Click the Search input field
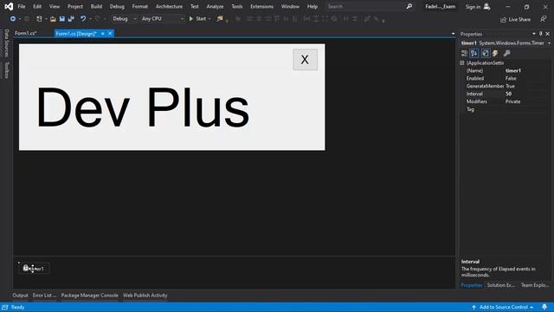This screenshot has height=312, width=554. (x=365, y=6)
